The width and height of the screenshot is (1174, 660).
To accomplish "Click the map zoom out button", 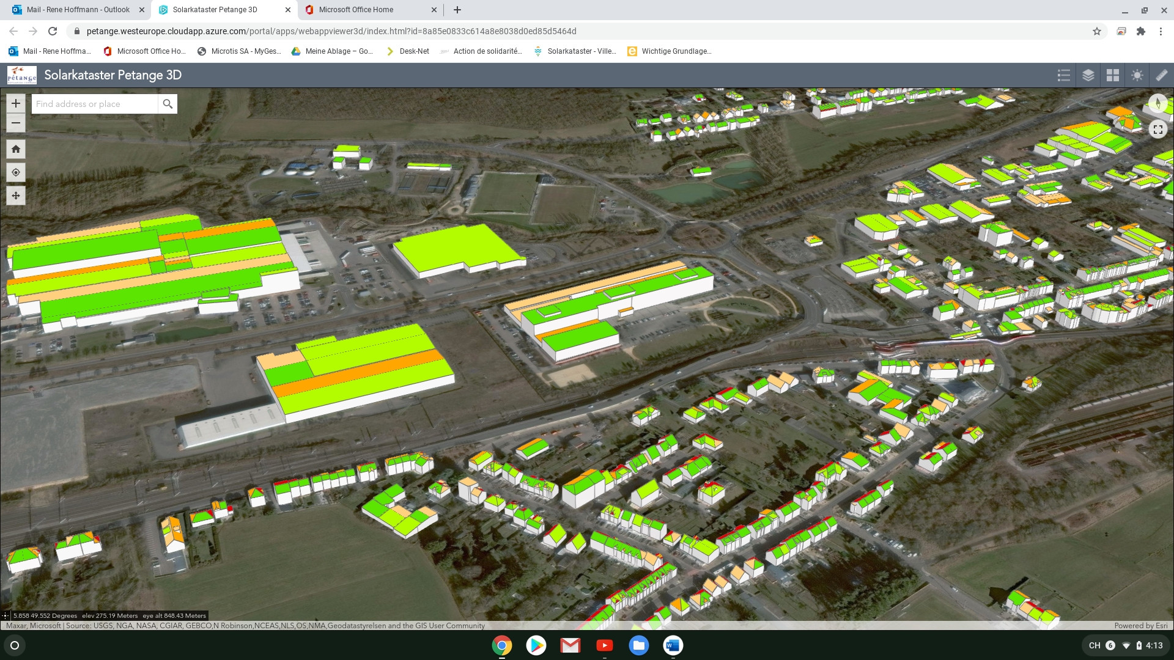I will (x=16, y=123).
